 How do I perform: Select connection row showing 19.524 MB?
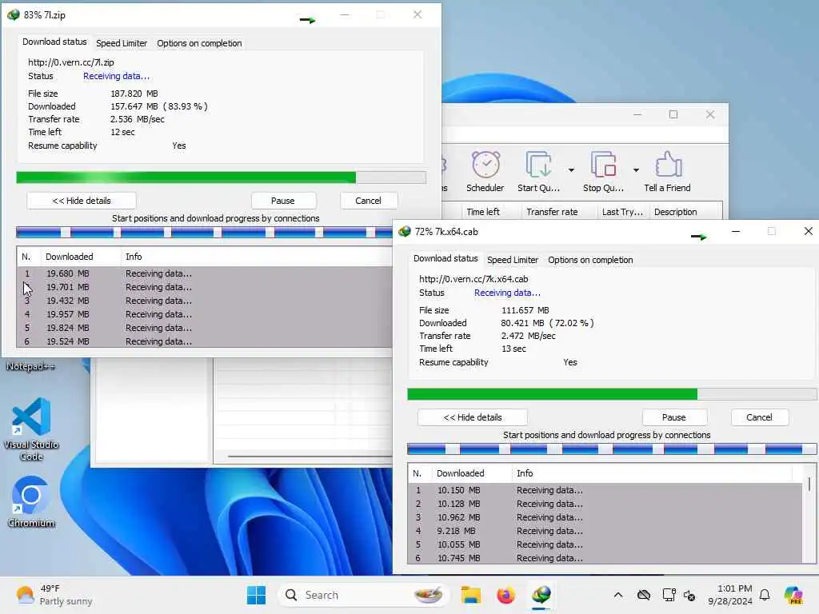[204, 341]
